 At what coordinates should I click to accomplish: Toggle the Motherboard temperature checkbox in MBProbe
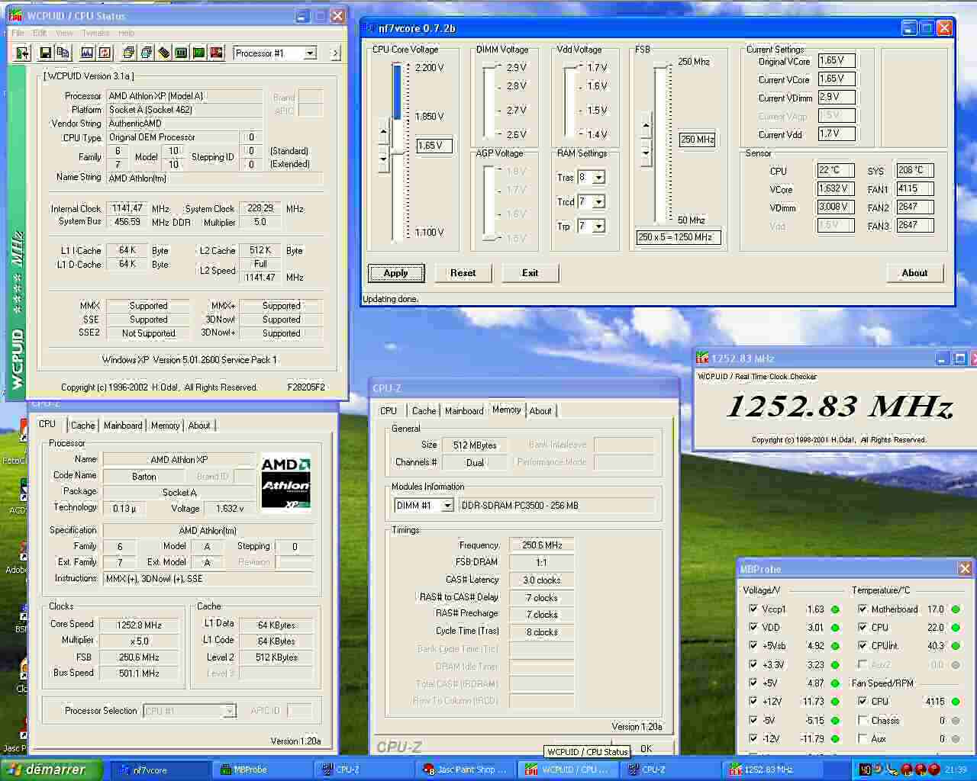click(863, 609)
